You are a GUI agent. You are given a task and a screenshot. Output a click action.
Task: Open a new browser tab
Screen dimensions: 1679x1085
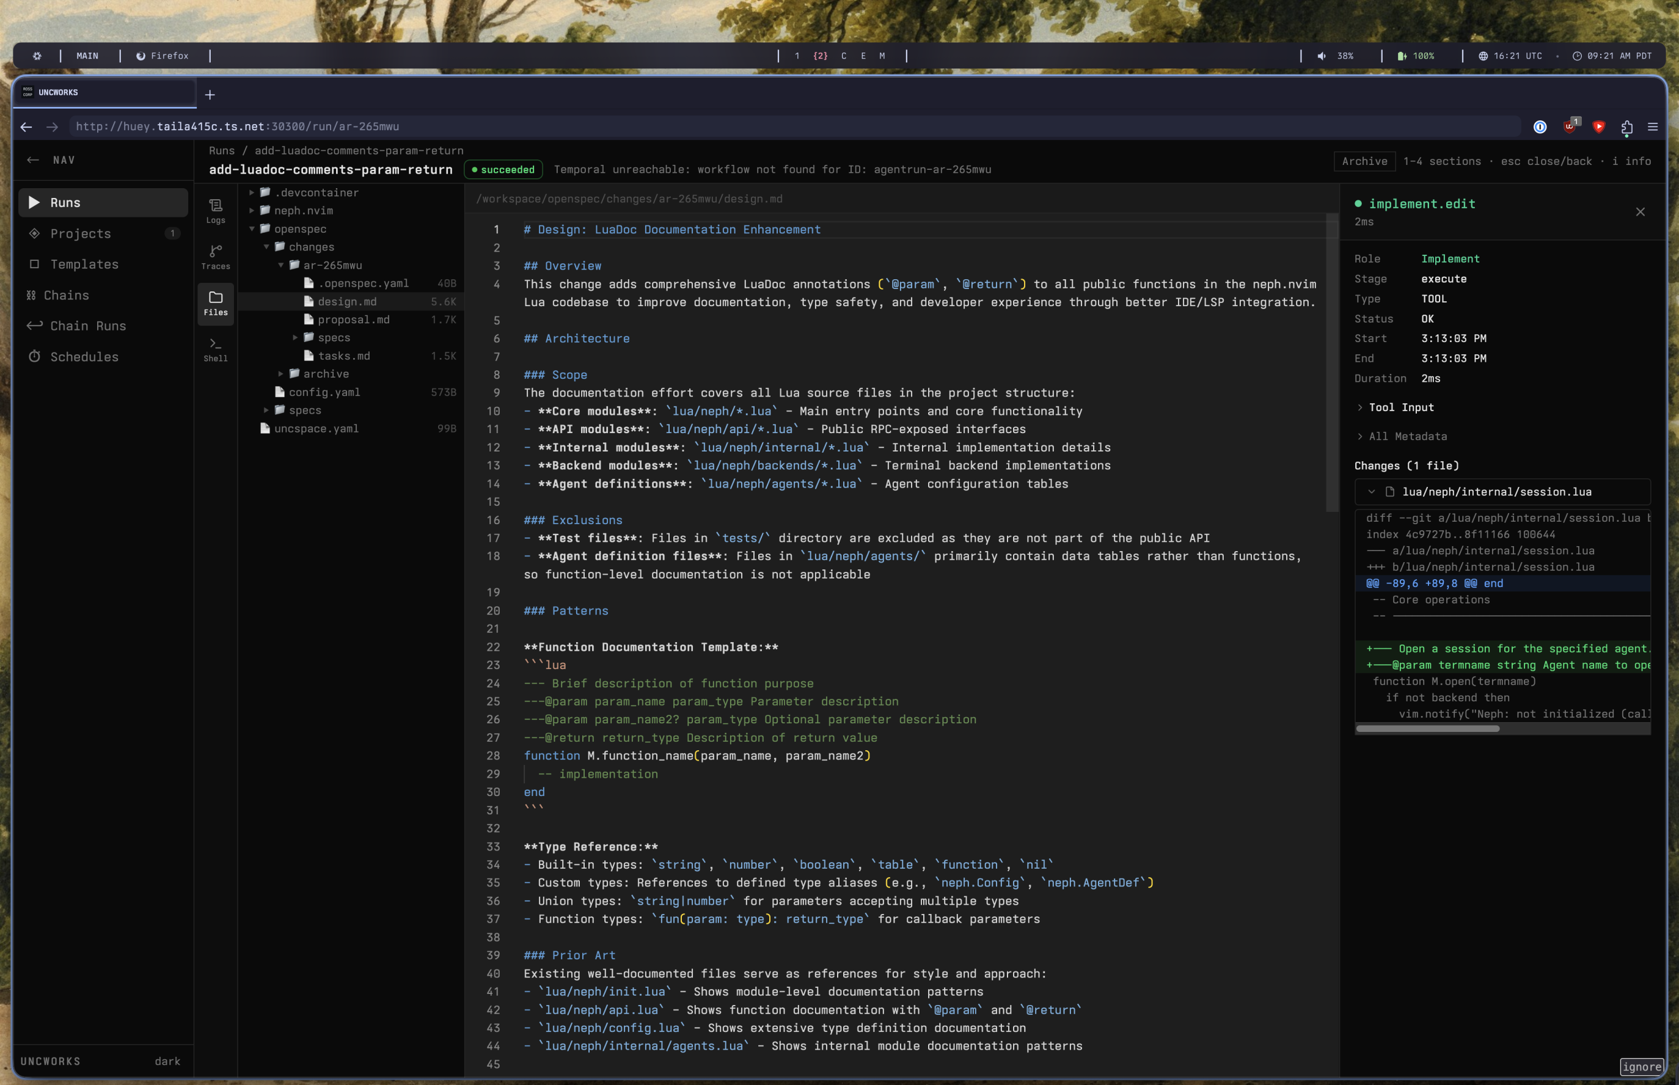click(x=210, y=95)
